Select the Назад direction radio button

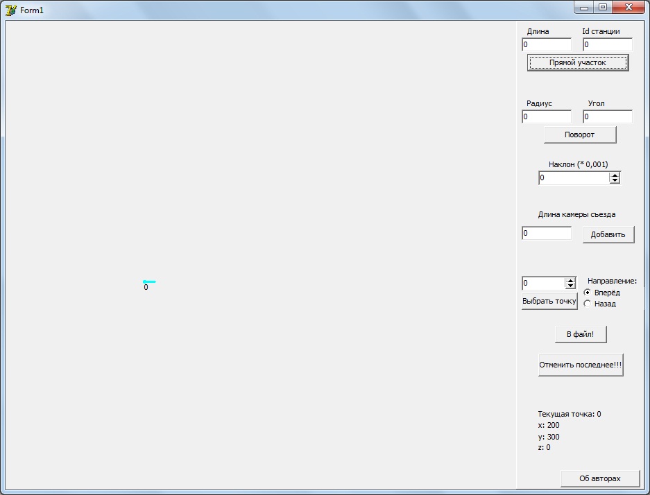[588, 304]
